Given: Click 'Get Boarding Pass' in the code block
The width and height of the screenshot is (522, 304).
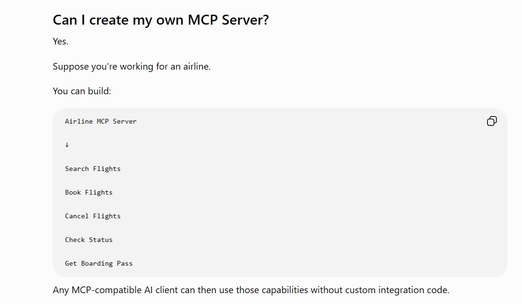Looking at the screenshot, I should pos(99,263).
